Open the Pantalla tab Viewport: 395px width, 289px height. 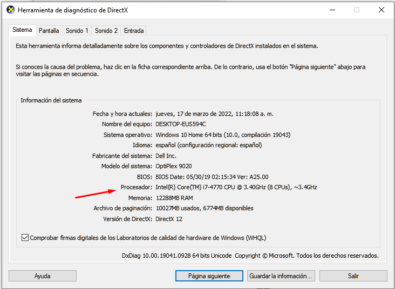(49, 31)
